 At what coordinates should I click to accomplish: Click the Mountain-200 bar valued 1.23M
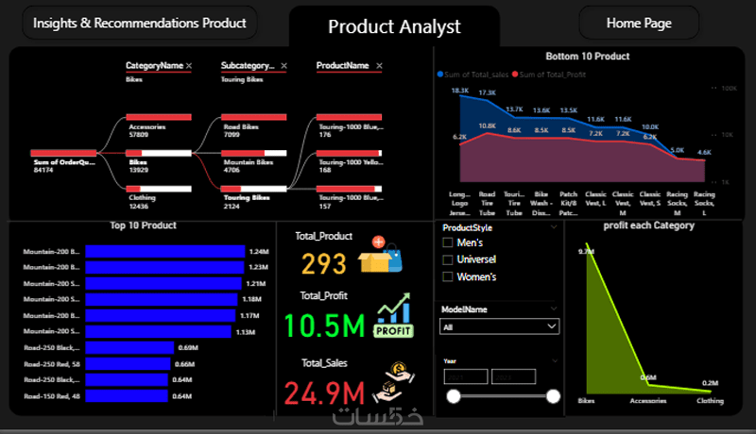(164, 268)
